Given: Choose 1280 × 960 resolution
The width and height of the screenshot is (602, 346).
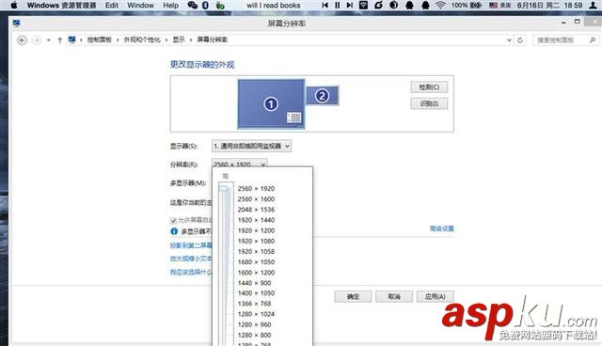Looking at the screenshot, I should [x=254, y=324].
